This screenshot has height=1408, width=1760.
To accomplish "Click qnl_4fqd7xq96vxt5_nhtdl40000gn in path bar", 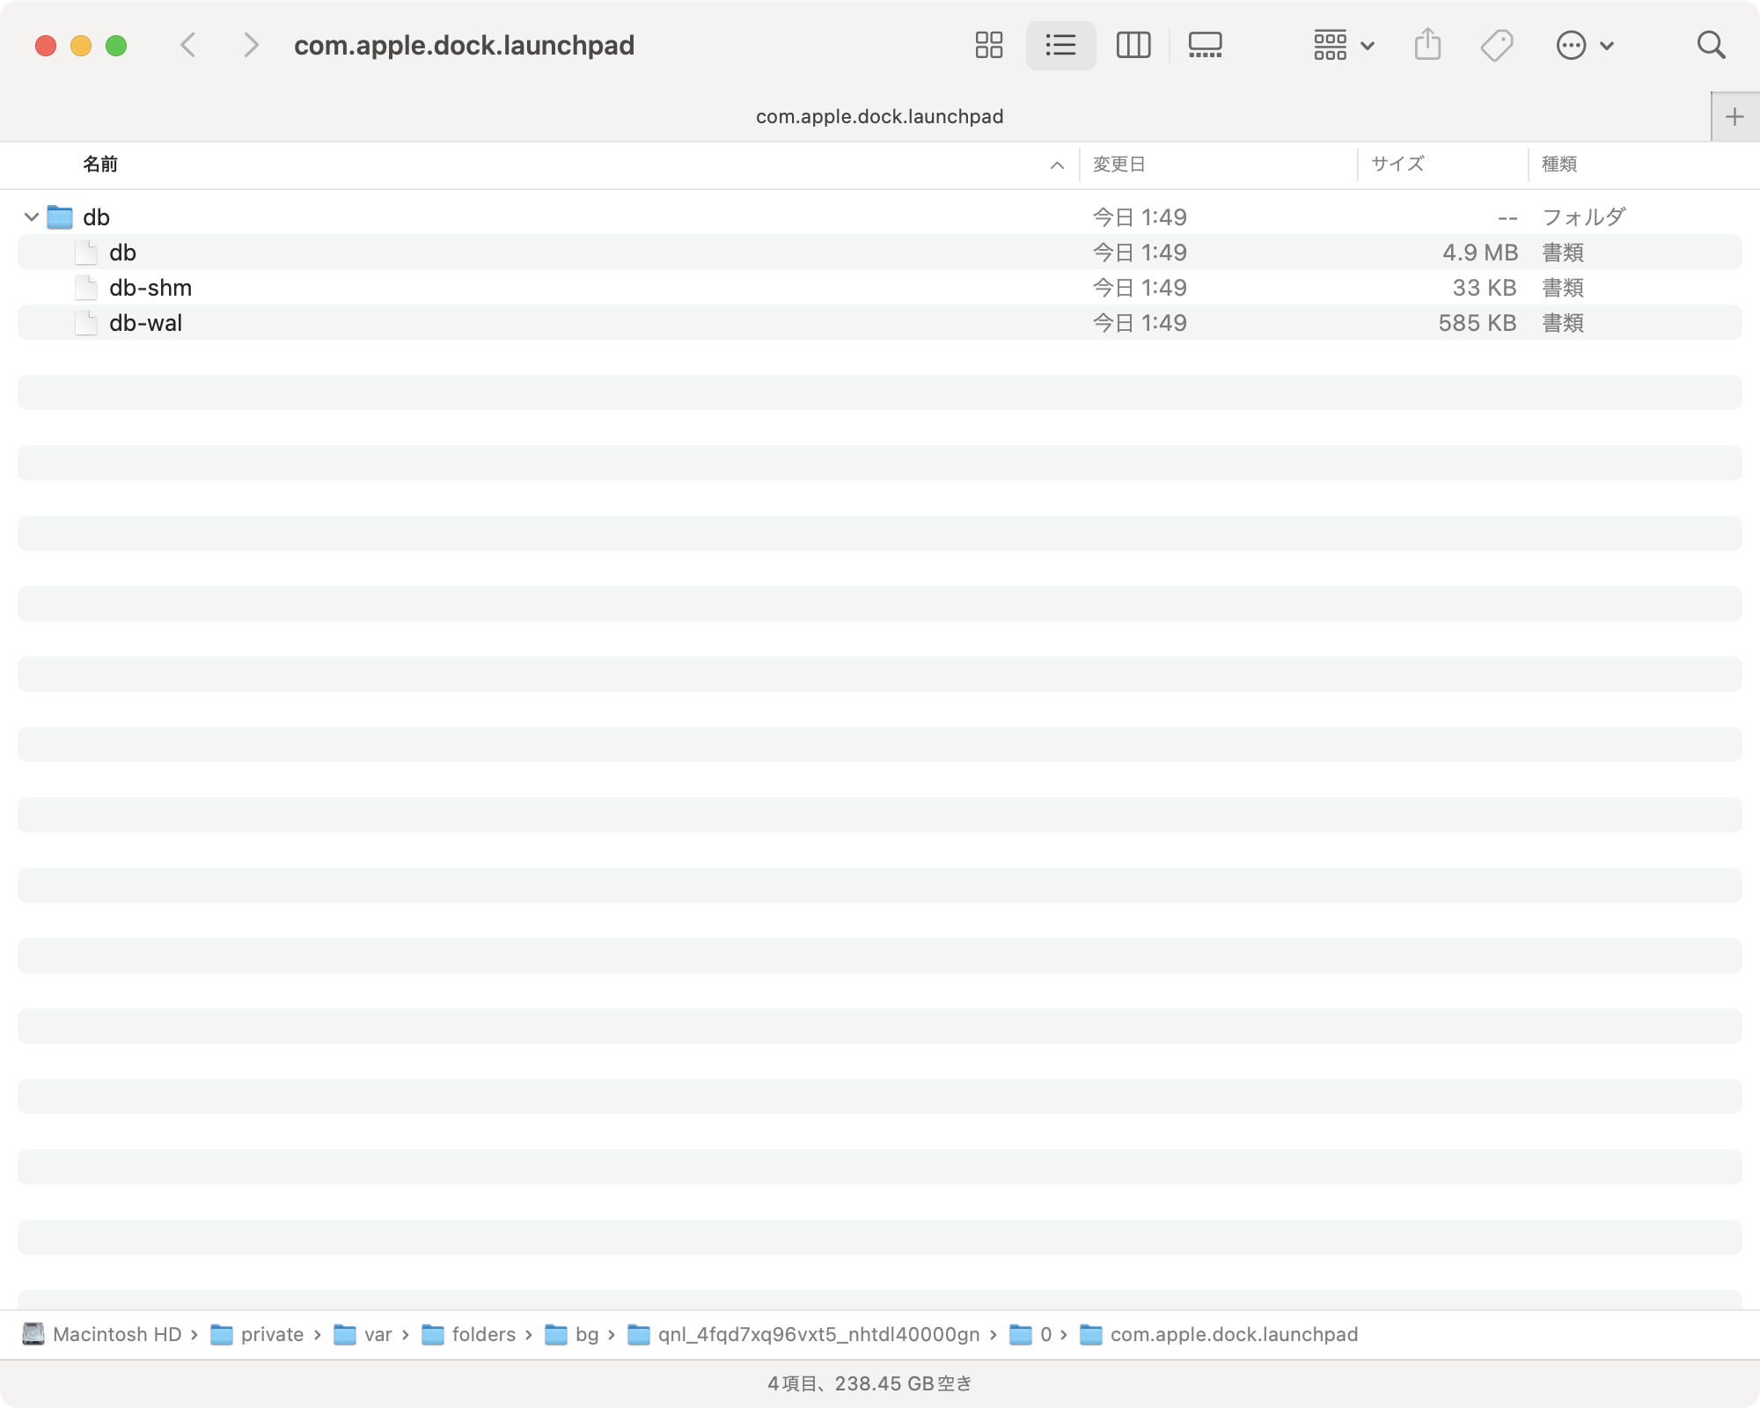I will click(803, 1334).
